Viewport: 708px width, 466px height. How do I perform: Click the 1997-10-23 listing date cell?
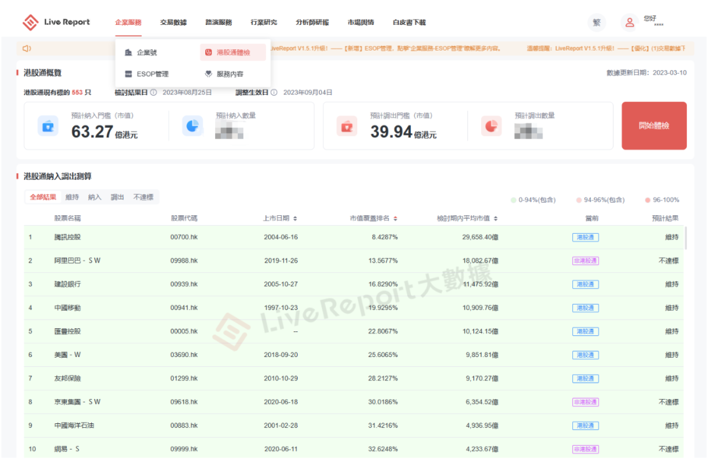[281, 308]
